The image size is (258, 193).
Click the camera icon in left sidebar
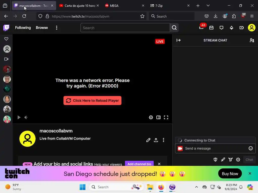click(6, 59)
